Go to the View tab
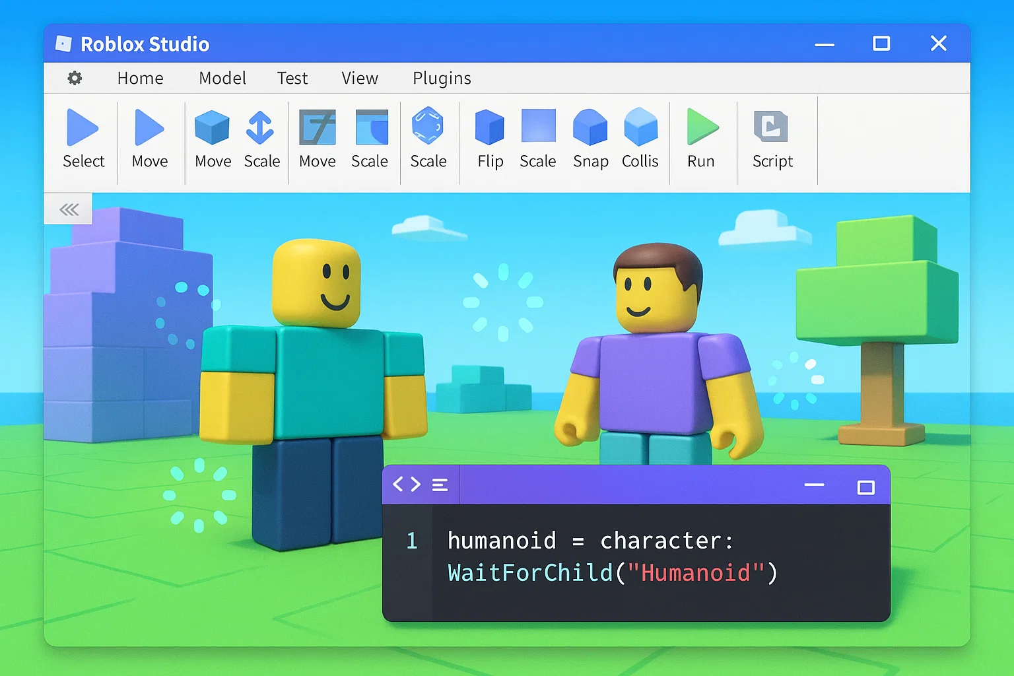 point(360,78)
